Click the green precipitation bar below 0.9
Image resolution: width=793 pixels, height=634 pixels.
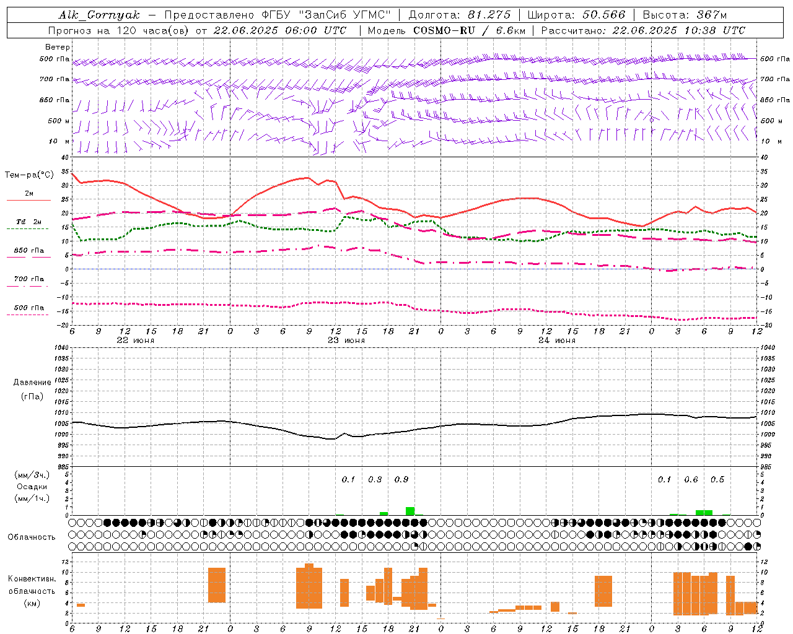410,511
